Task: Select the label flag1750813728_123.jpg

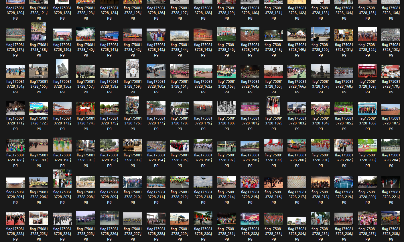Action: (x=86, y=13)
